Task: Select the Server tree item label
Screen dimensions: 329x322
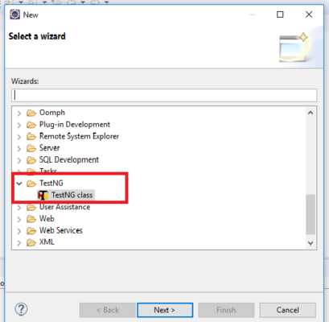Action: [x=50, y=148]
